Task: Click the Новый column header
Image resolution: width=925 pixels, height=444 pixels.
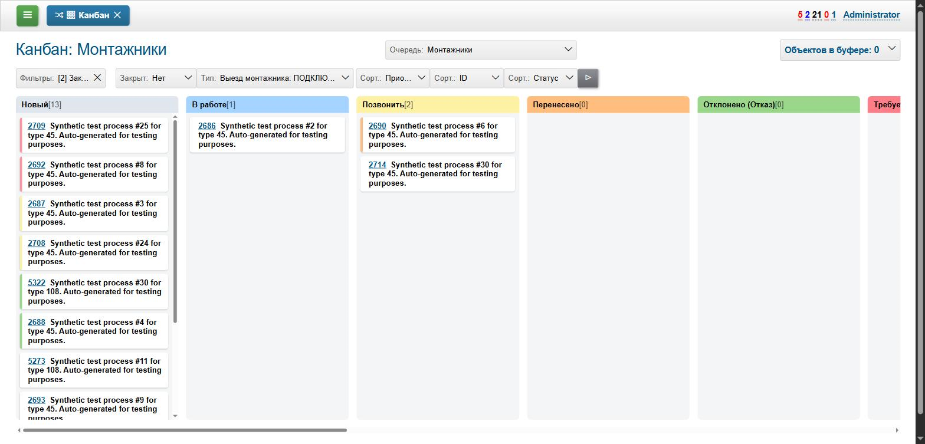Action: (97, 104)
